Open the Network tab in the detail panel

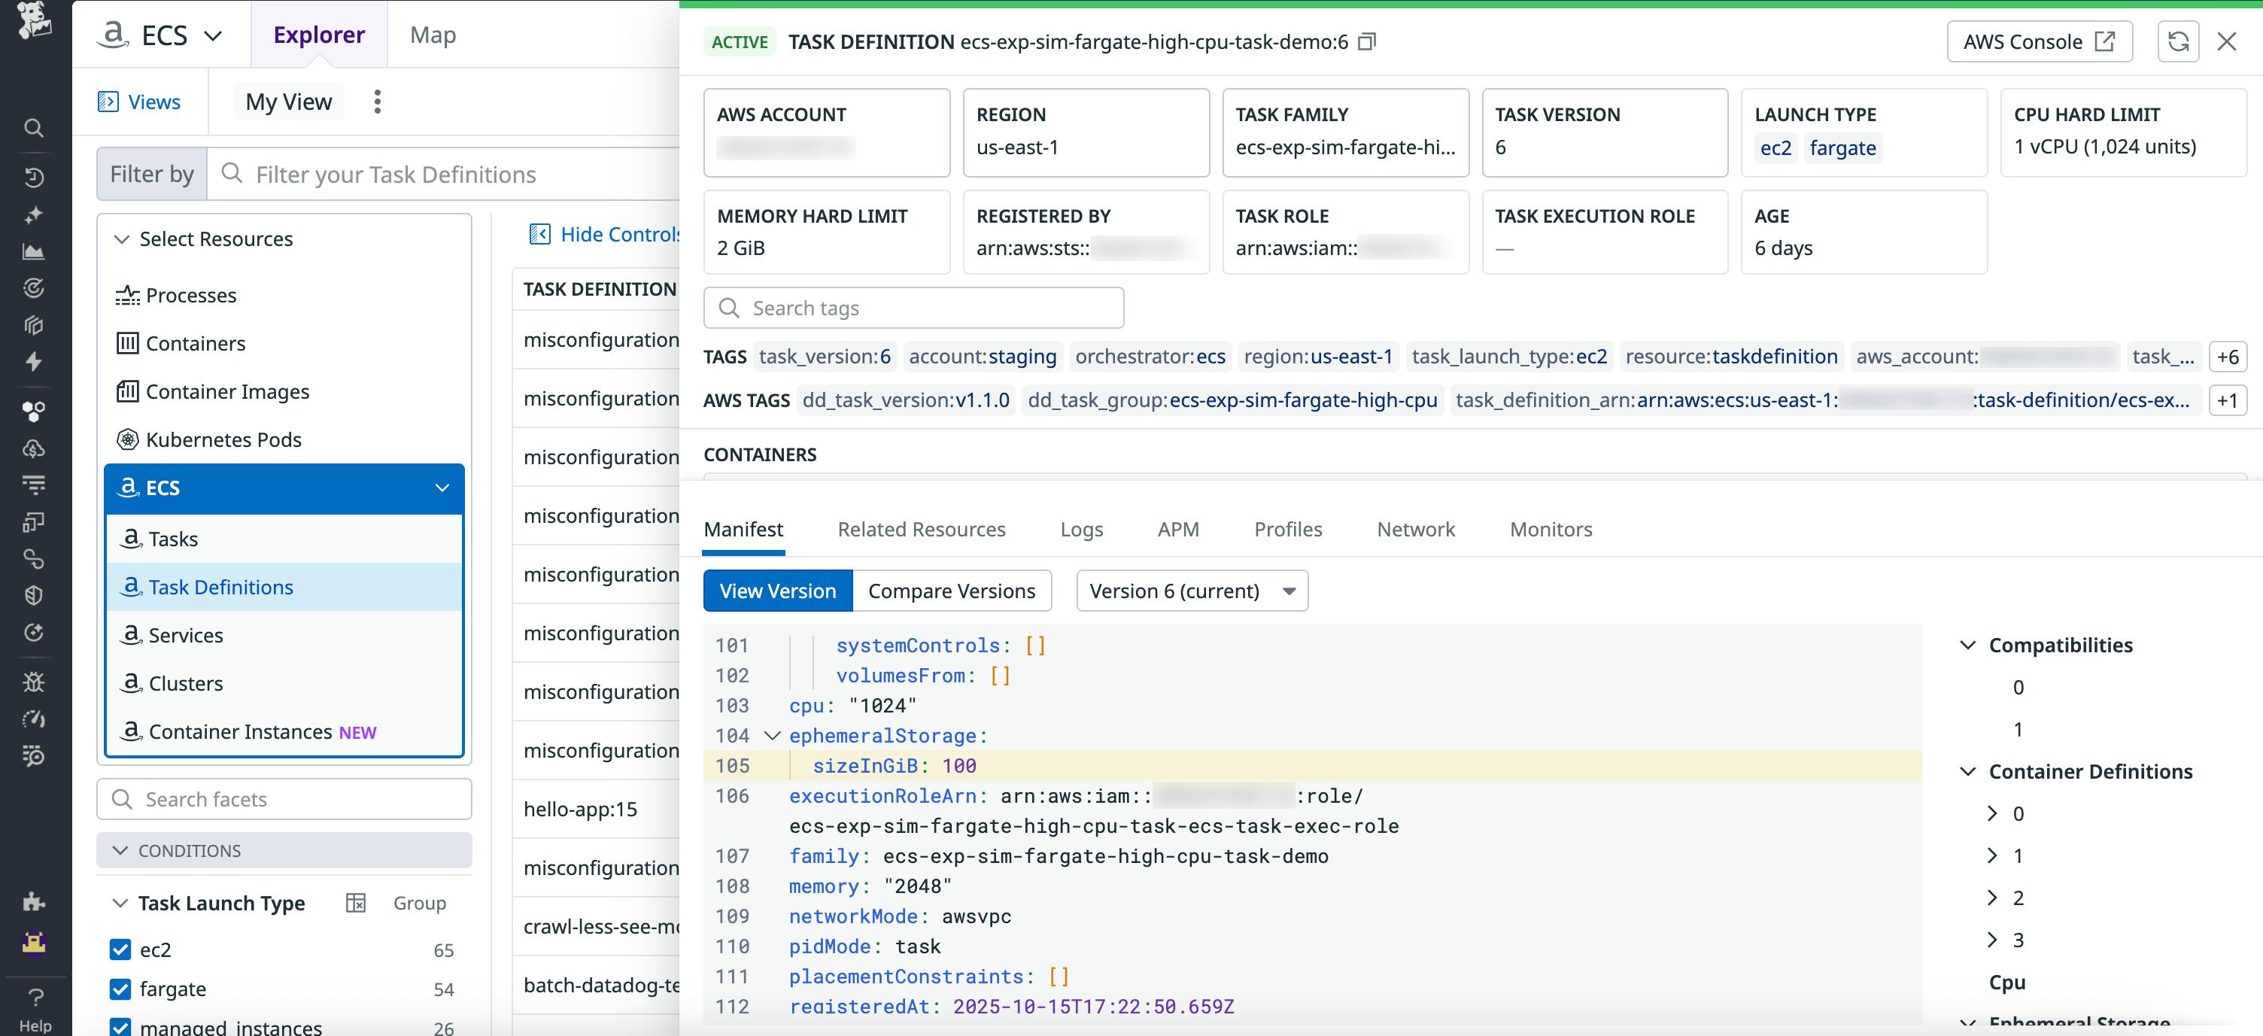coord(1414,529)
